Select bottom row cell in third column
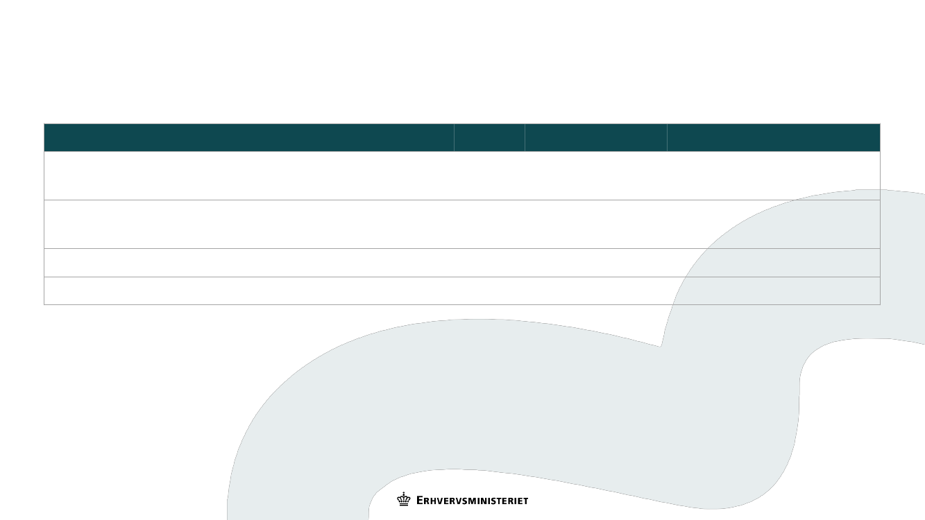Screen dimensions: 925x520 [x=595, y=291]
